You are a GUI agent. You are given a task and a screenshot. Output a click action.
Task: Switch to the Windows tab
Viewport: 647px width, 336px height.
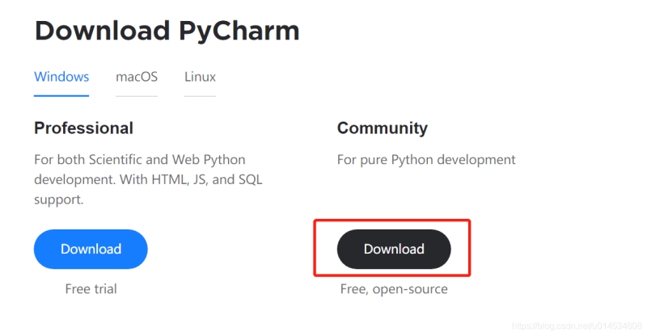61,78
